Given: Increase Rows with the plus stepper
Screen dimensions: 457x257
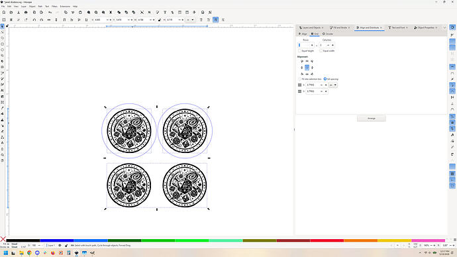Looking at the screenshot, I should 312,45.
